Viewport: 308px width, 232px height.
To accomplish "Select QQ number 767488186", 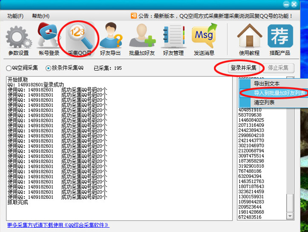I will pos(250,171).
